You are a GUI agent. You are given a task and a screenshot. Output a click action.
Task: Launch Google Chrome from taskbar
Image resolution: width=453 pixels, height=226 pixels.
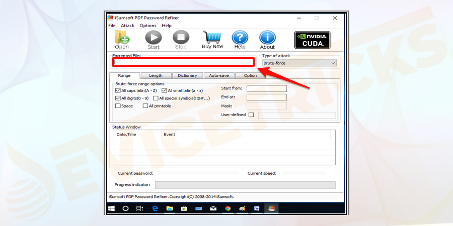pos(228,208)
